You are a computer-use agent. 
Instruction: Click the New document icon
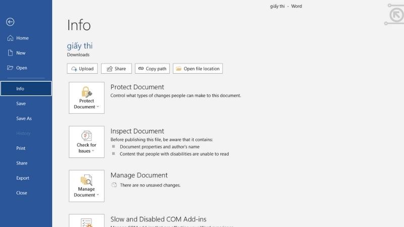point(10,53)
